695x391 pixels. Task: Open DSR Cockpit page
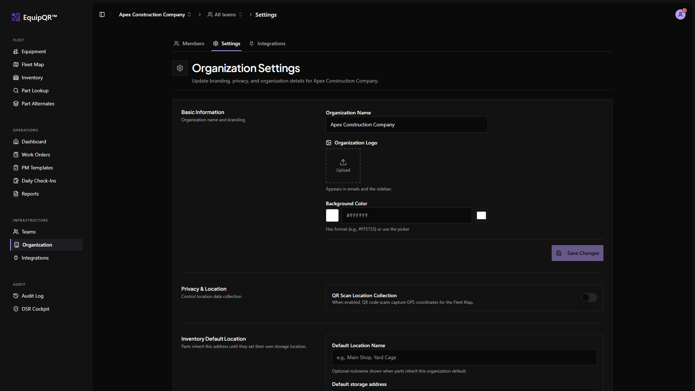(x=47, y=309)
